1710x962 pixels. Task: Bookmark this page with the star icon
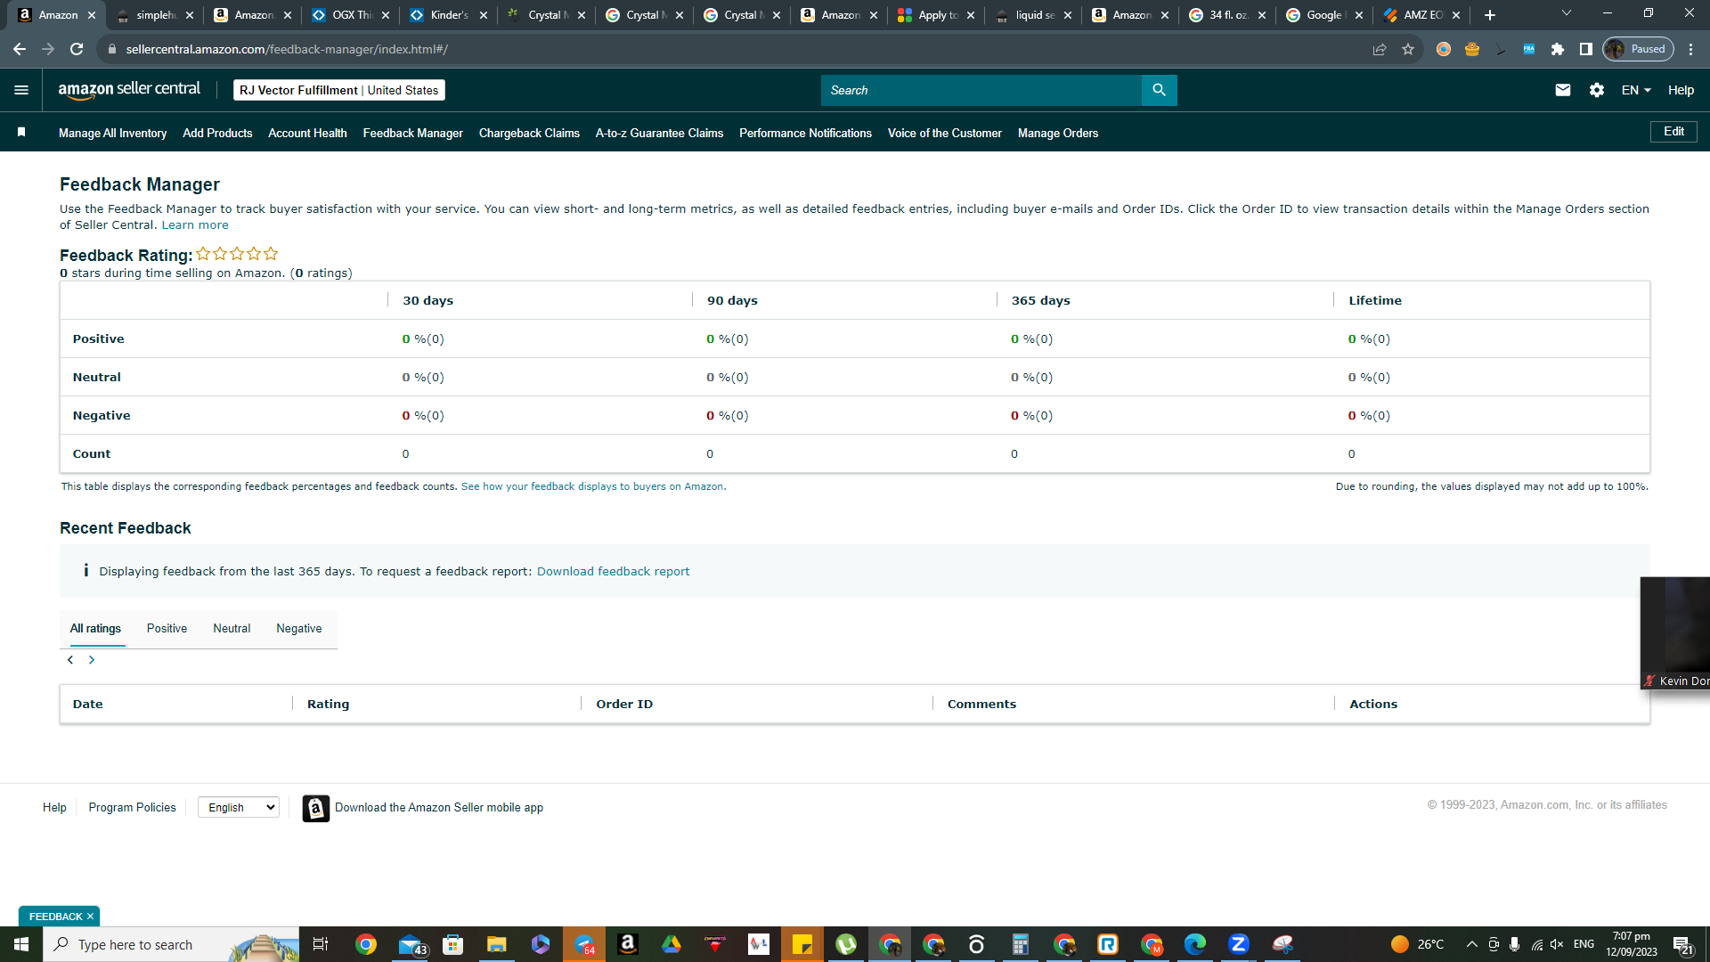coord(1408,49)
